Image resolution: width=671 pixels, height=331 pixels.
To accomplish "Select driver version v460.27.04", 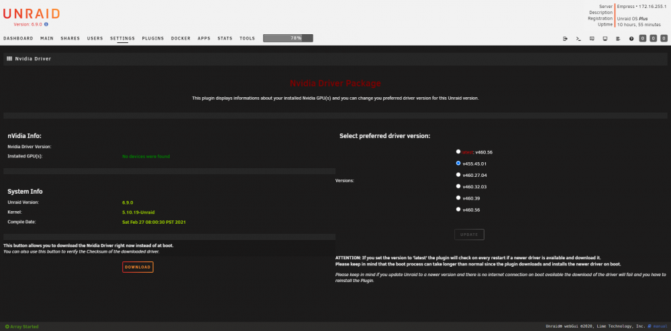I will [458, 175].
